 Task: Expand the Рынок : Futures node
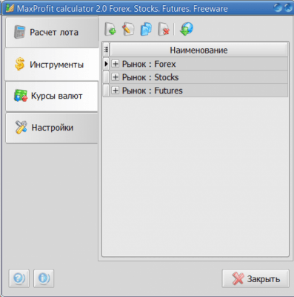tap(115, 91)
